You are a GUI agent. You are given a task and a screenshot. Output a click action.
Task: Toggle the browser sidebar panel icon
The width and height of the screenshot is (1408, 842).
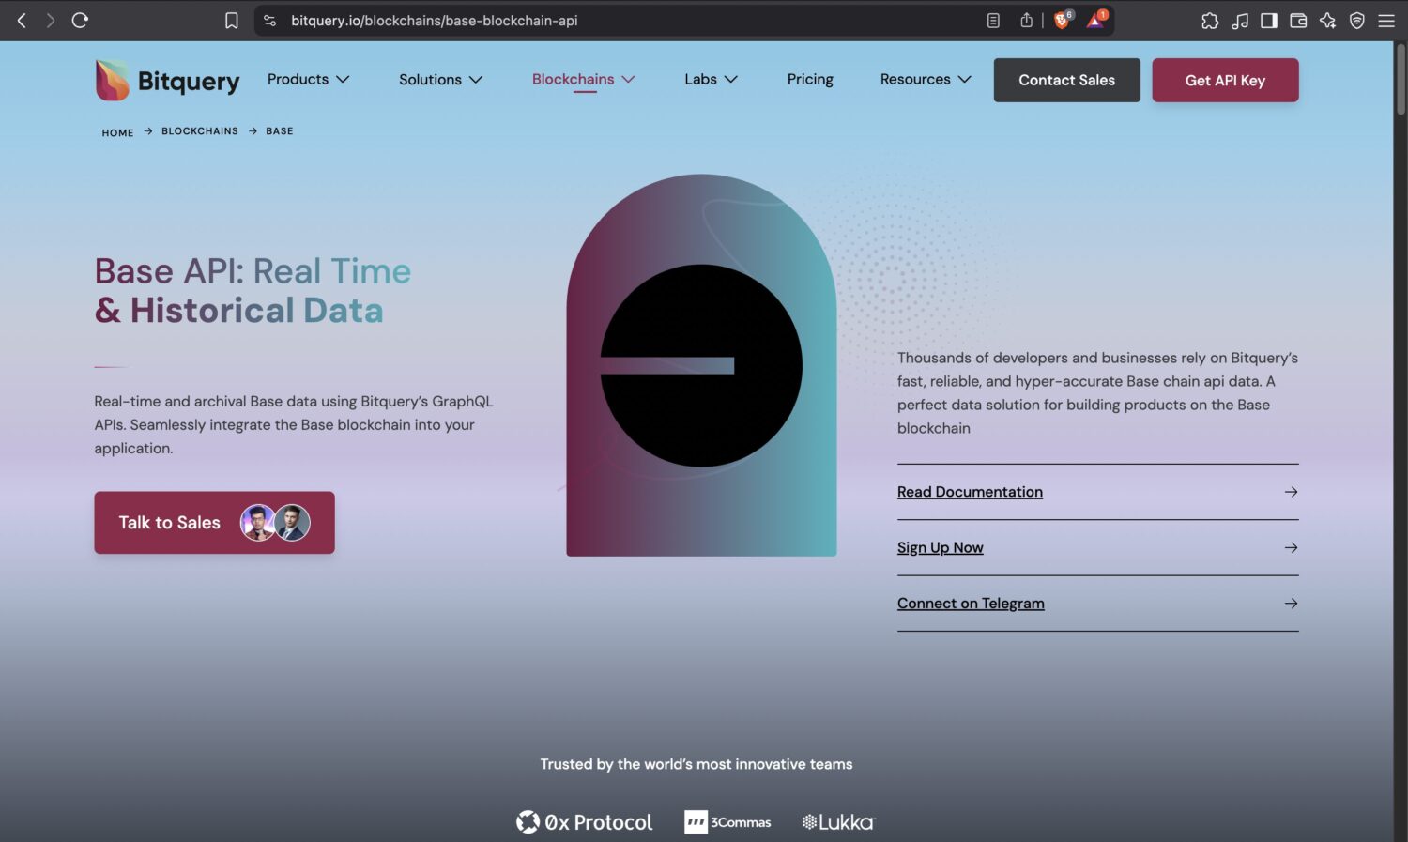[1269, 21]
